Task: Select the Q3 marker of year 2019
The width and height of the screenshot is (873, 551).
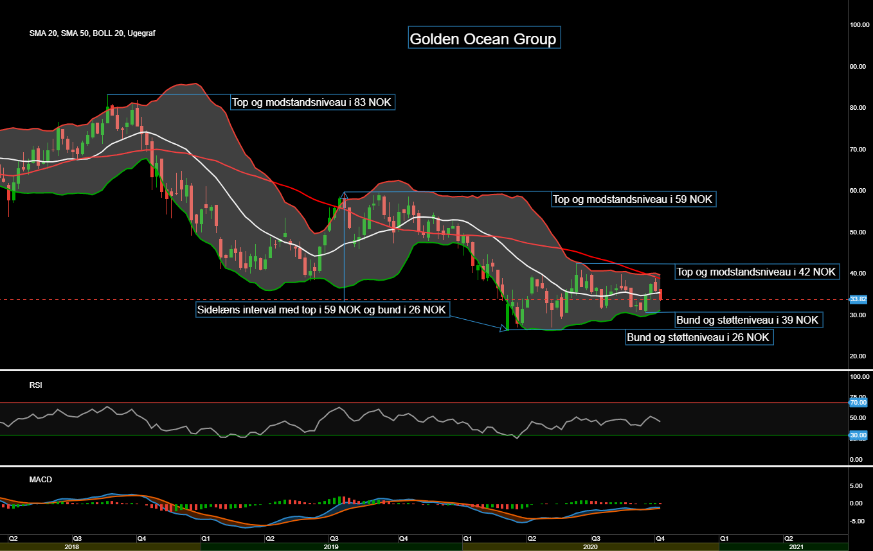Action: tap(334, 538)
